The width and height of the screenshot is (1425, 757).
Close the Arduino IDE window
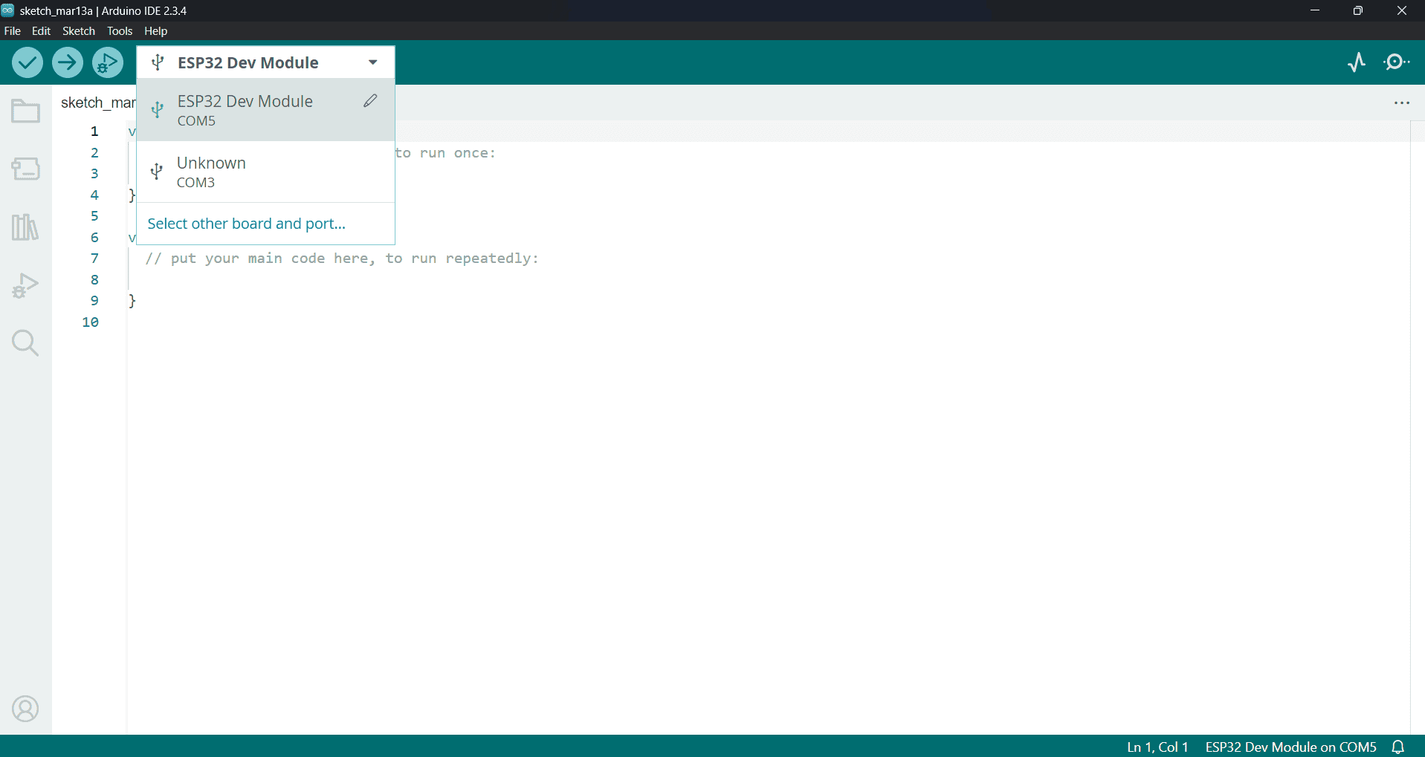pyautogui.click(x=1402, y=10)
